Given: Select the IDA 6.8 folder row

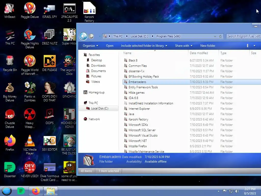Looking at the screenshot, I should click(191, 98).
